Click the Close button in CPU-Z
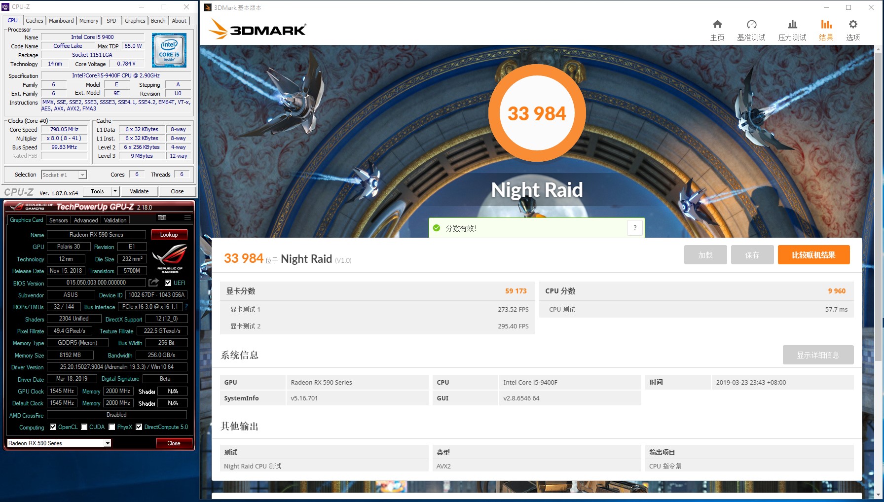The image size is (884, 502). point(177,191)
